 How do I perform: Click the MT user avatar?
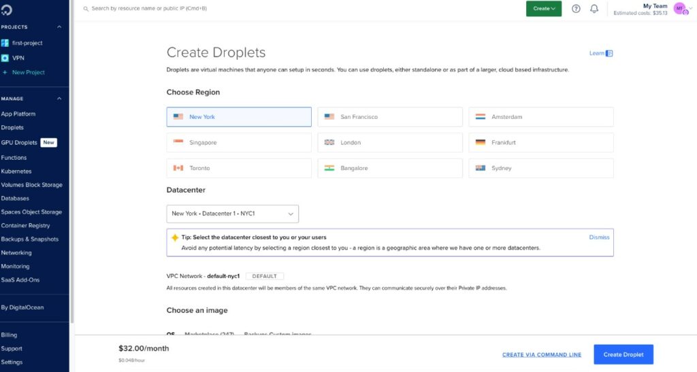[680, 8]
